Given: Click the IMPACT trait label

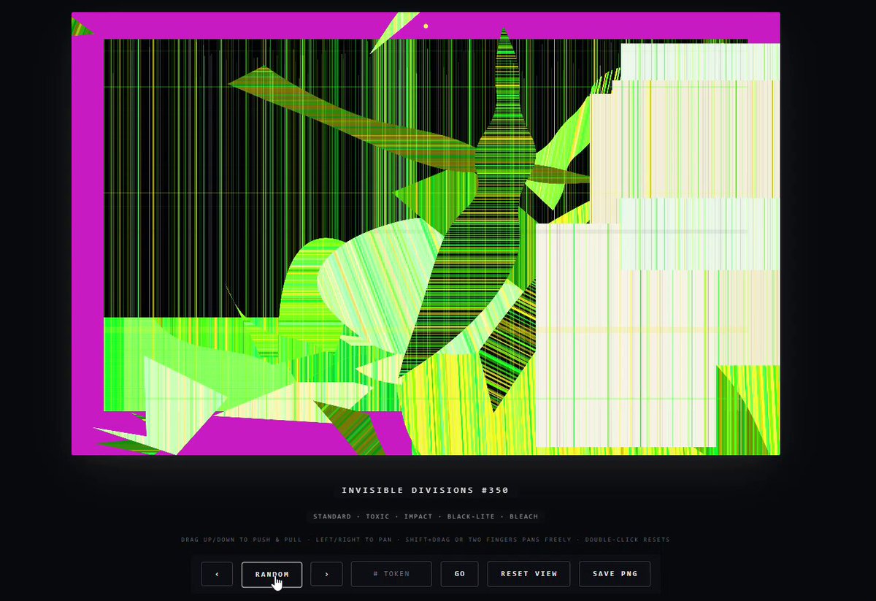Looking at the screenshot, I should 418,516.
